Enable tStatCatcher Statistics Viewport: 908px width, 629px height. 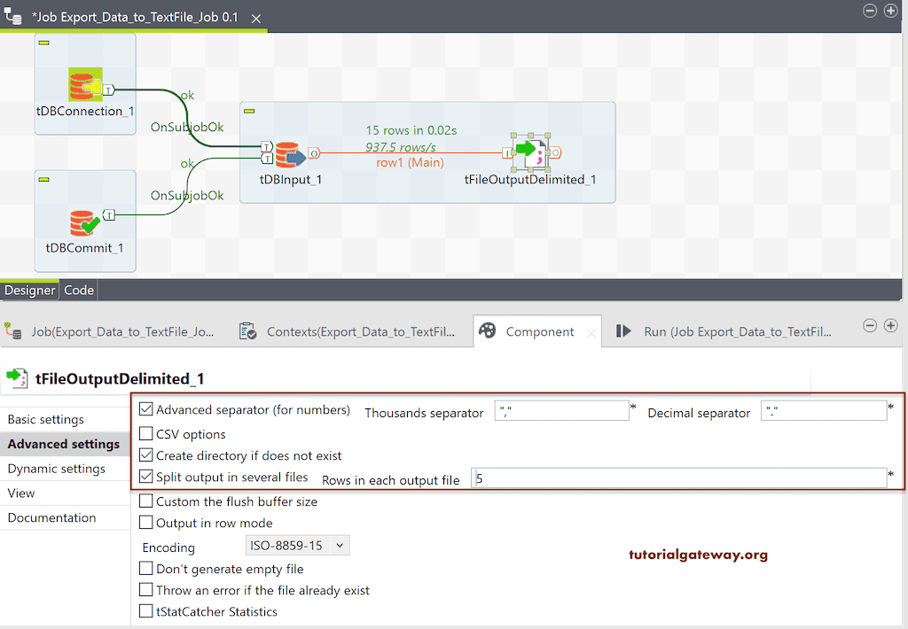[147, 611]
